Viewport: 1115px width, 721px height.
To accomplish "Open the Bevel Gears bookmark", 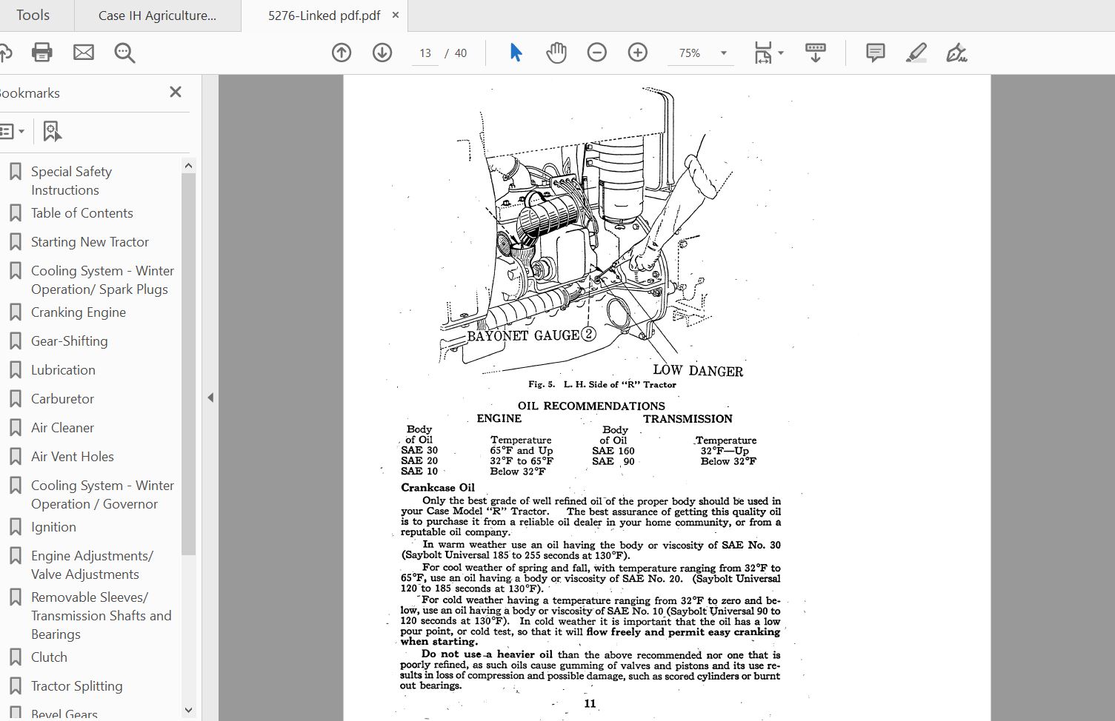I will [64, 714].
